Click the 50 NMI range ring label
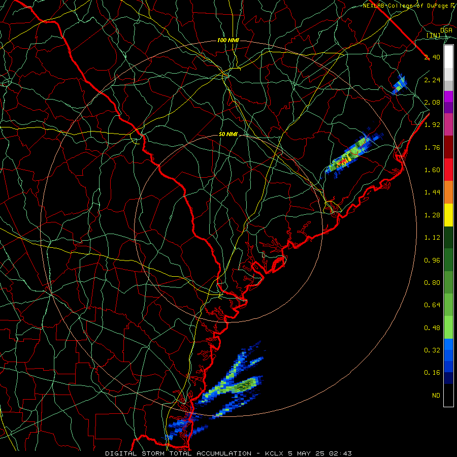Image resolution: width=457 pixels, height=457 pixels. (228, 134)
